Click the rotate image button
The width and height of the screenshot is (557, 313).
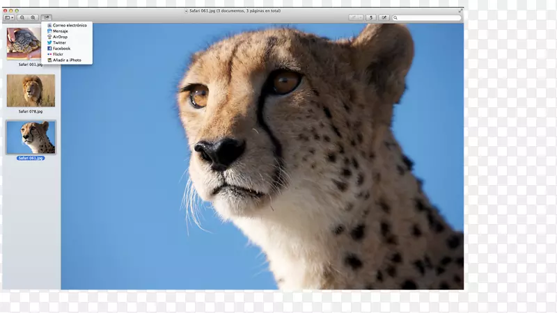[370, 17]
